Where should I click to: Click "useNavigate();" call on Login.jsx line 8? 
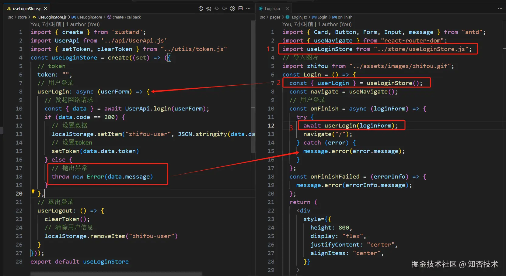373,91
